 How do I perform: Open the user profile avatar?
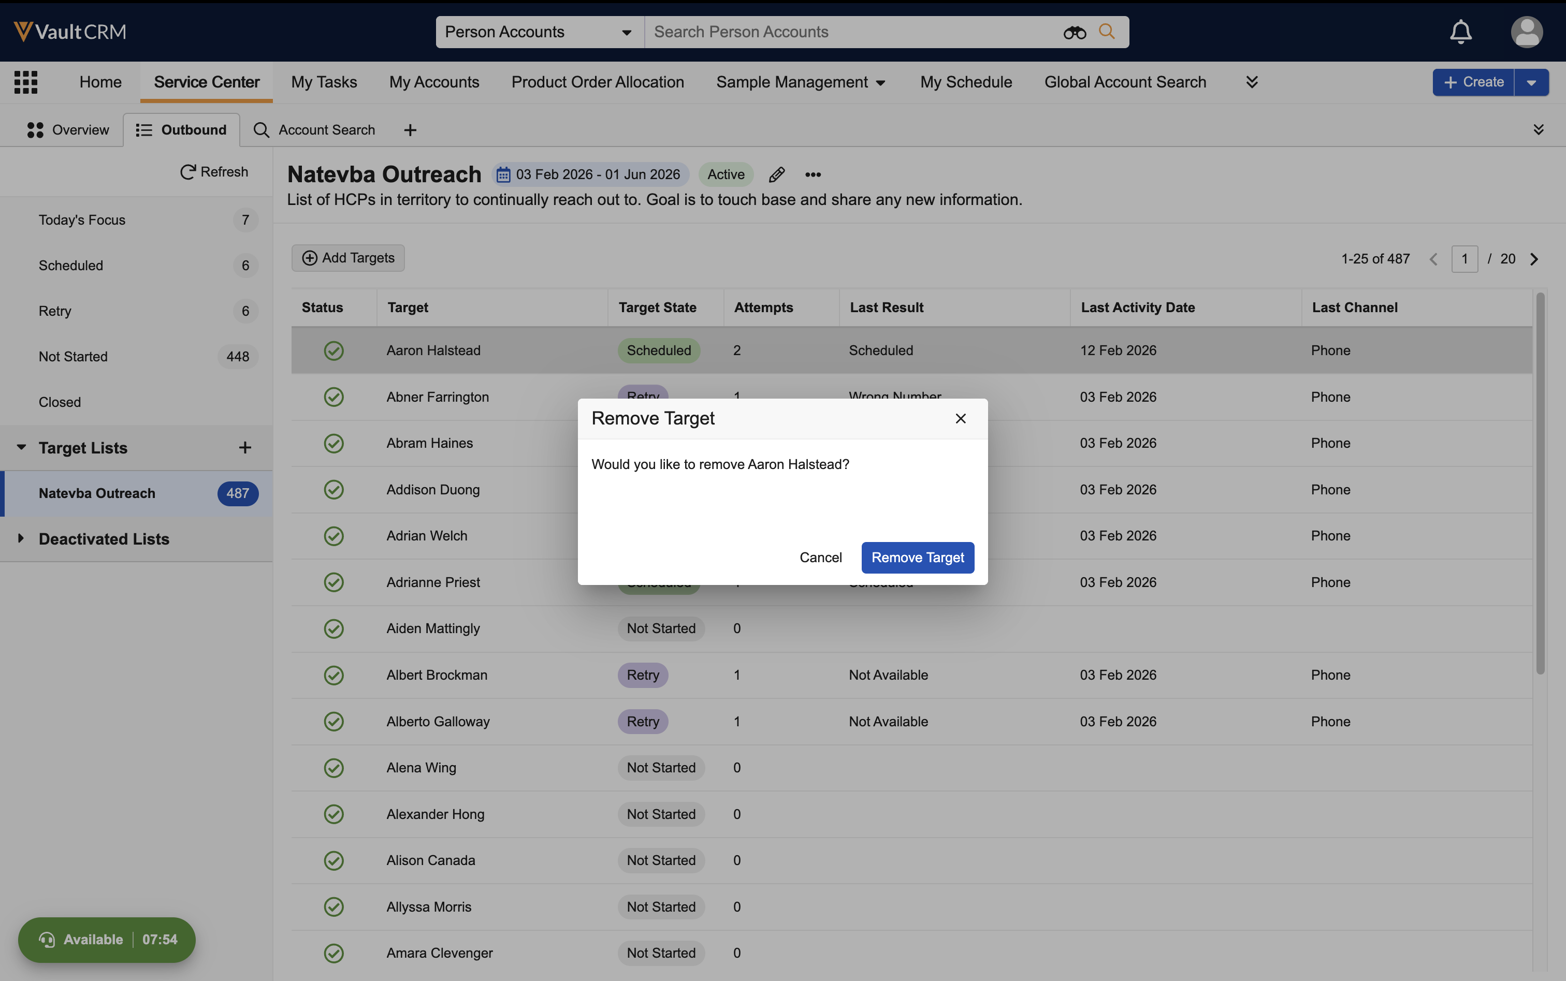point(1527,32)
